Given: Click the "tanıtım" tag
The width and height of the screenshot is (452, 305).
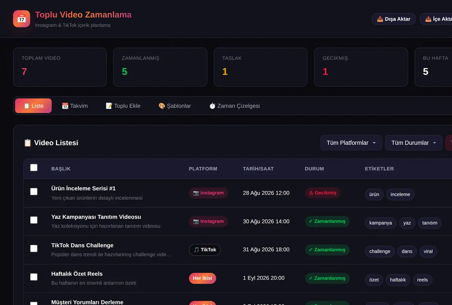Looking at the screenshot, I should tap(430, 223).
